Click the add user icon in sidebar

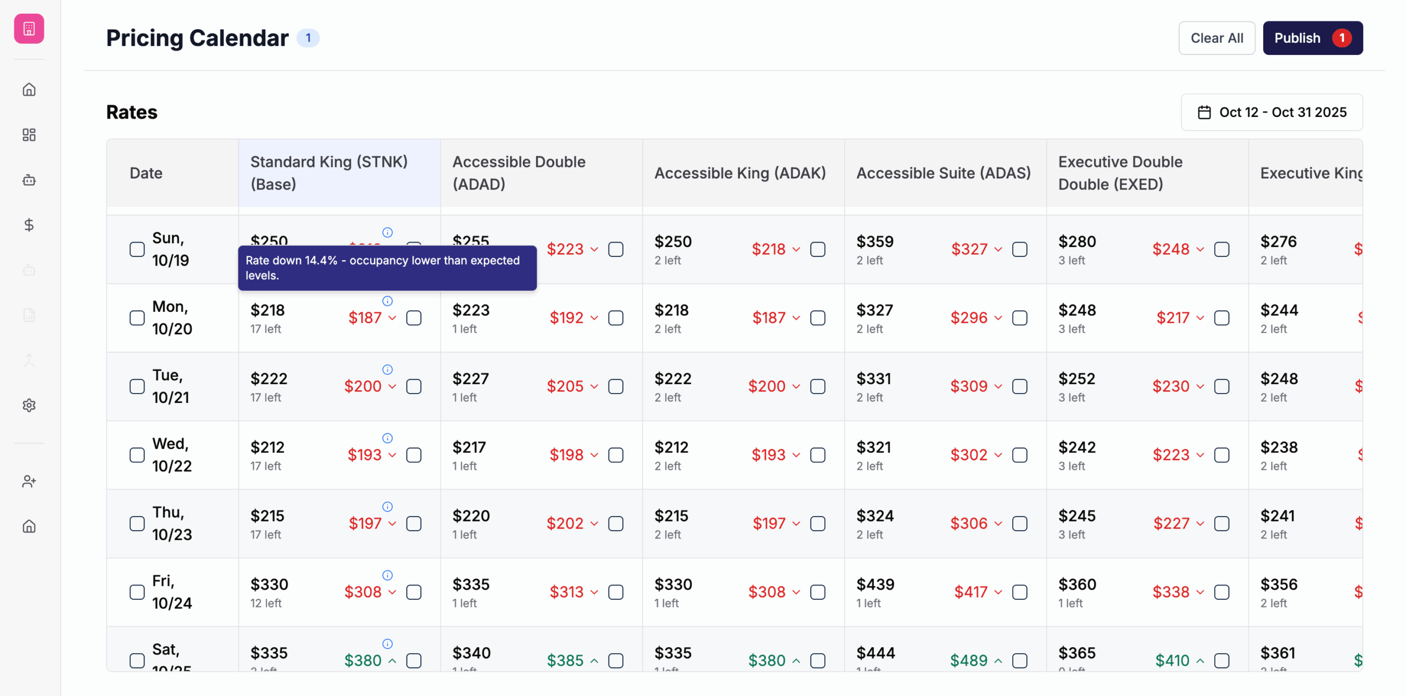(29, 481)
